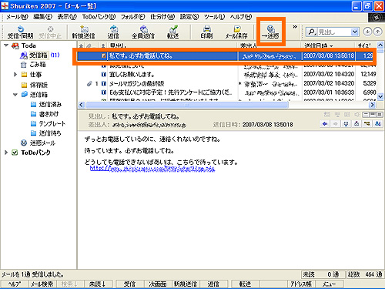
Task: Select the ごみ箱 trash folder
Action: click(x=38, y=65)
